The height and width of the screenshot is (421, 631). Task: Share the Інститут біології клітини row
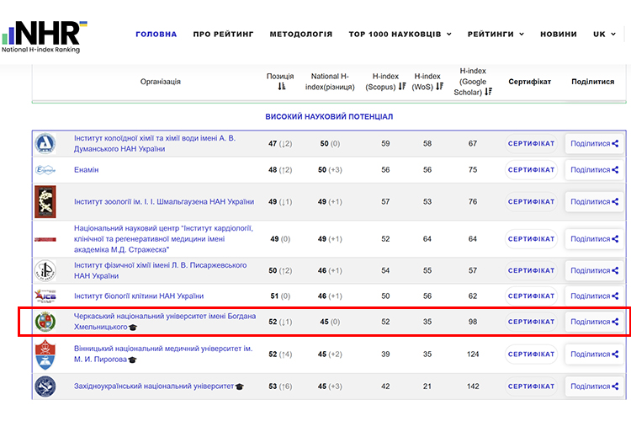(x=594, y=296)
